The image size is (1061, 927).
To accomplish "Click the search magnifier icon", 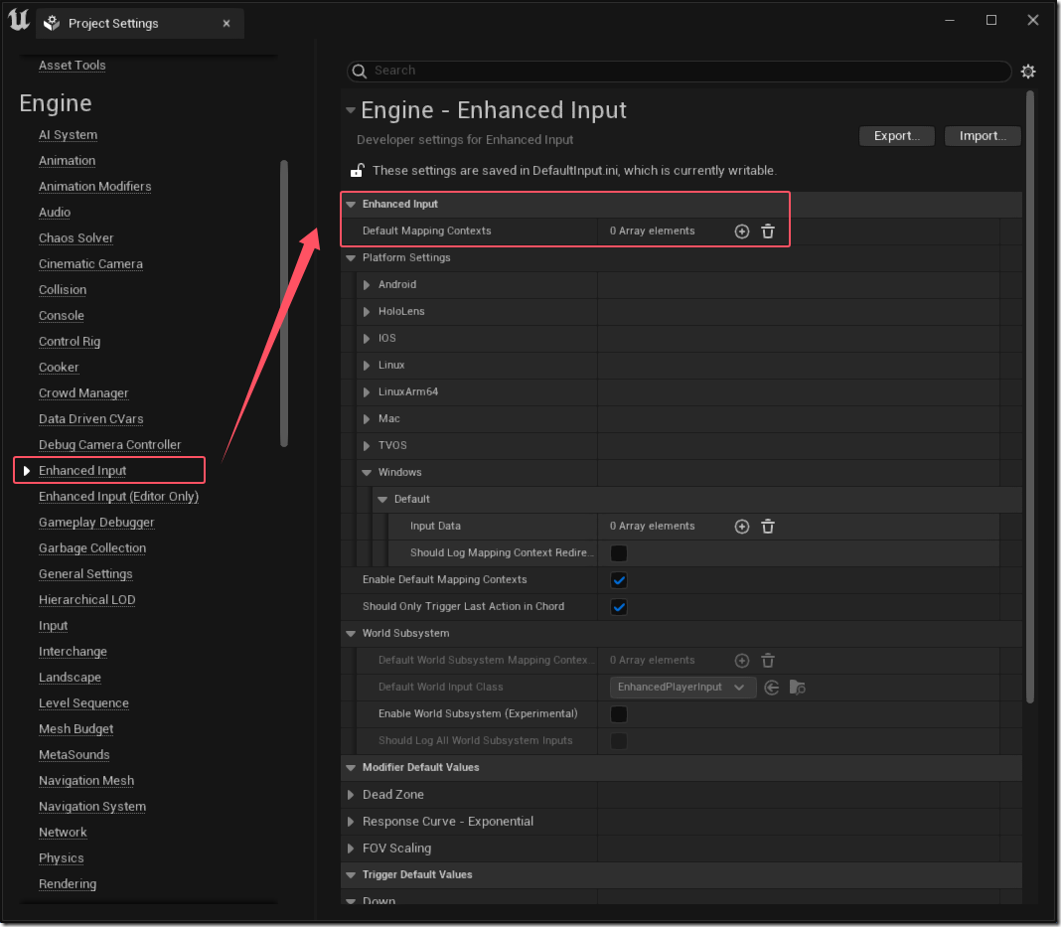I will coord(360,71).
